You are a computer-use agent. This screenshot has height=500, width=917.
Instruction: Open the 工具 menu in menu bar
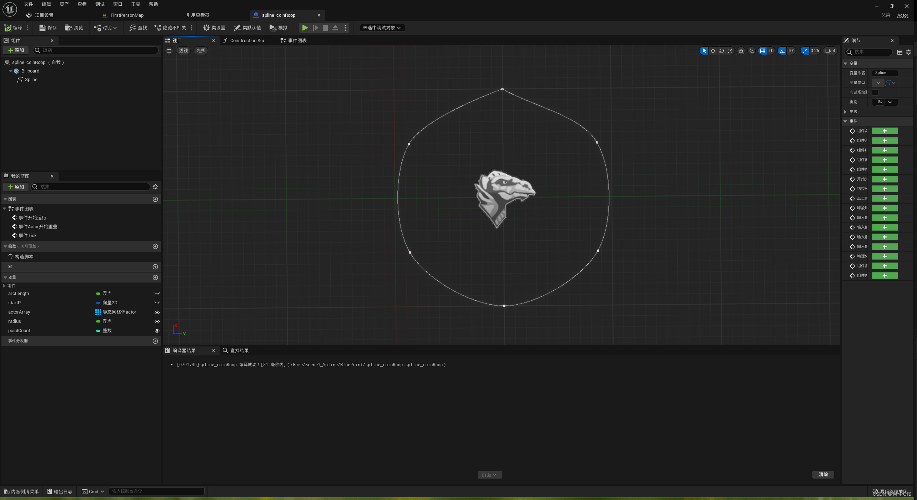[135, 4]
